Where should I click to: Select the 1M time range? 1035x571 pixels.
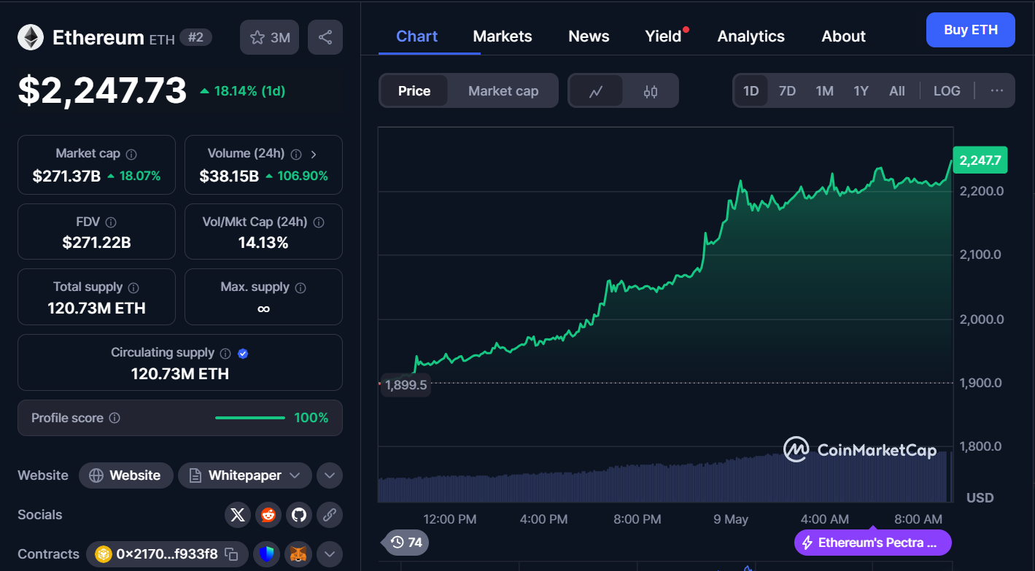click(x=824, y=91)
